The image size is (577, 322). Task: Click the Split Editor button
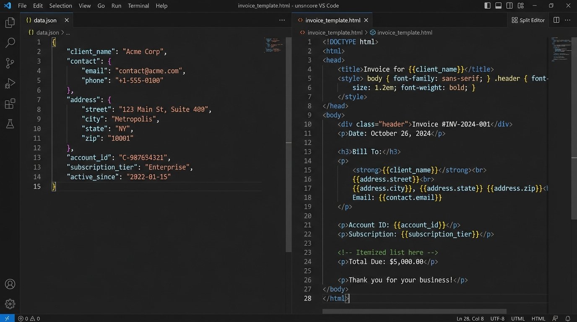[x=528, y=20]
